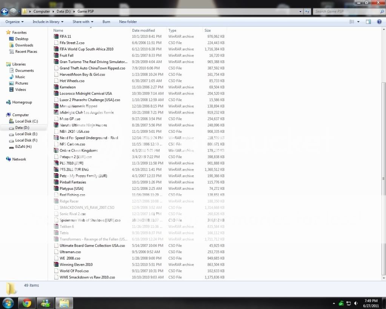Click the vertical scrollbar thumb
This screenshot has width=386, height=309.
coord(383,178)
